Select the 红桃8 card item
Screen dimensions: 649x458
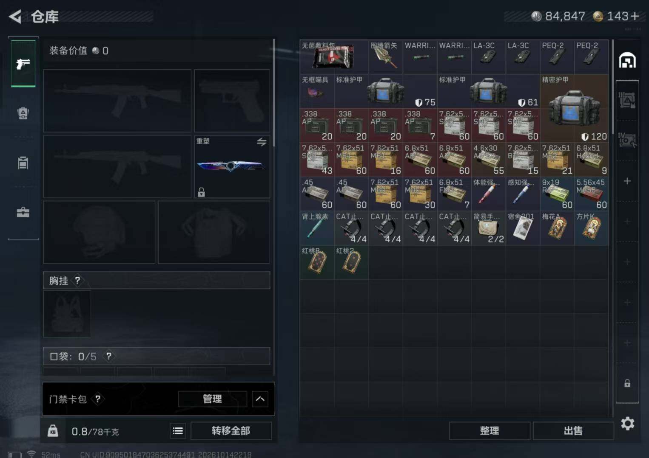tap(317, 262)
